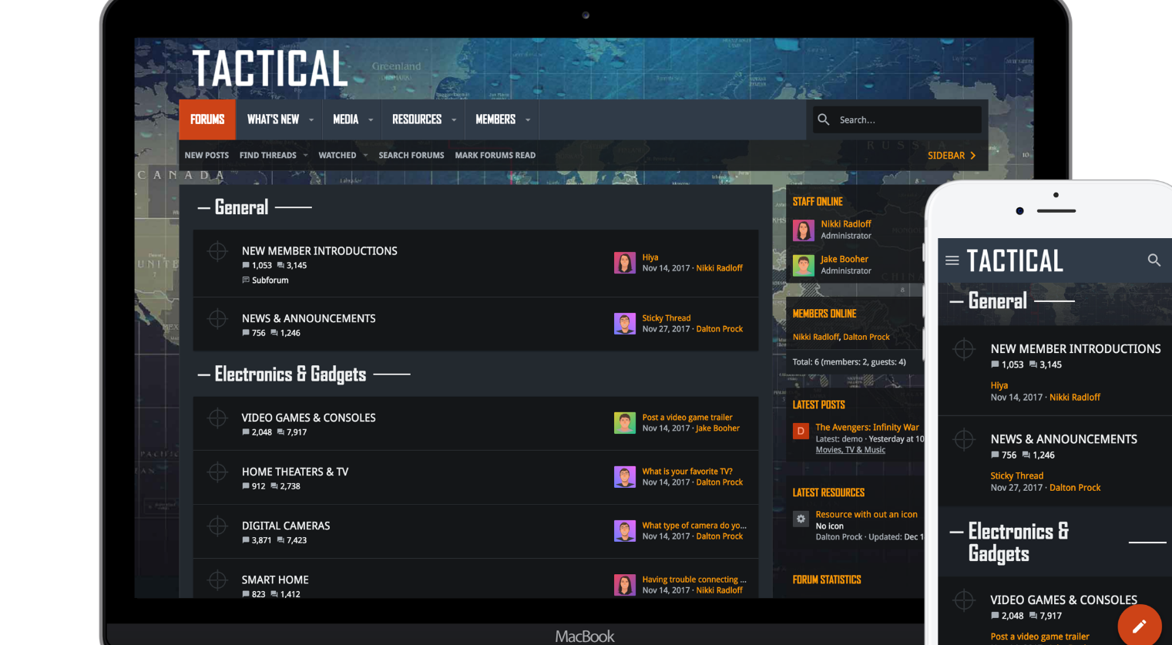Click the red D avatar in Latest Posts

(x=801, y=431)
